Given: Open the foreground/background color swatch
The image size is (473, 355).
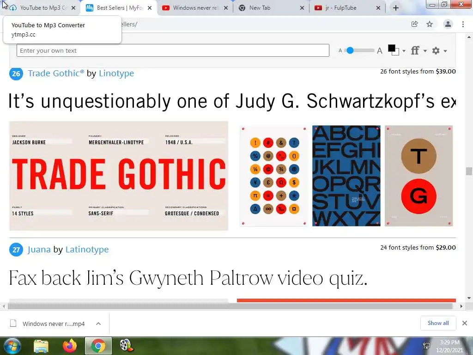Looking at the screenshot, I should point(393,50).
